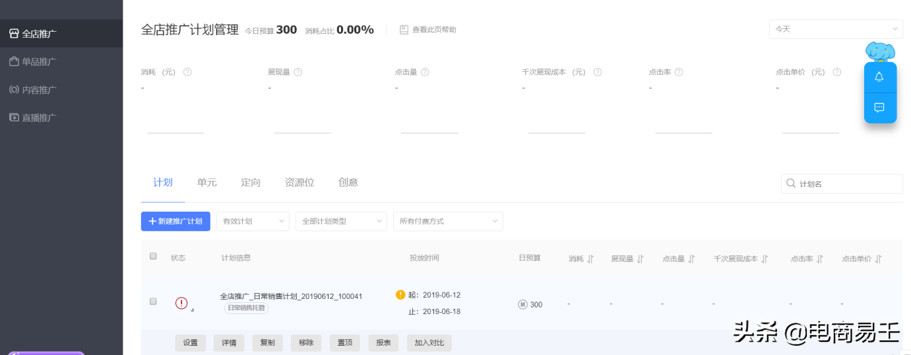
Task: Click the 今日预算 300 value
Action: [286, 30]
